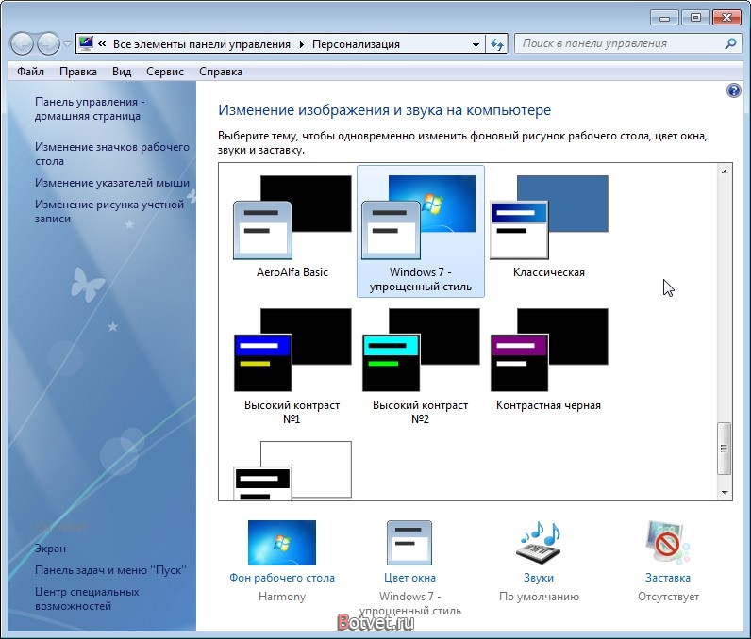This screenshot has height=639, width=751.
Task: Click Все элементы панели управления breadcrumb
Action: tap(202, 44)
